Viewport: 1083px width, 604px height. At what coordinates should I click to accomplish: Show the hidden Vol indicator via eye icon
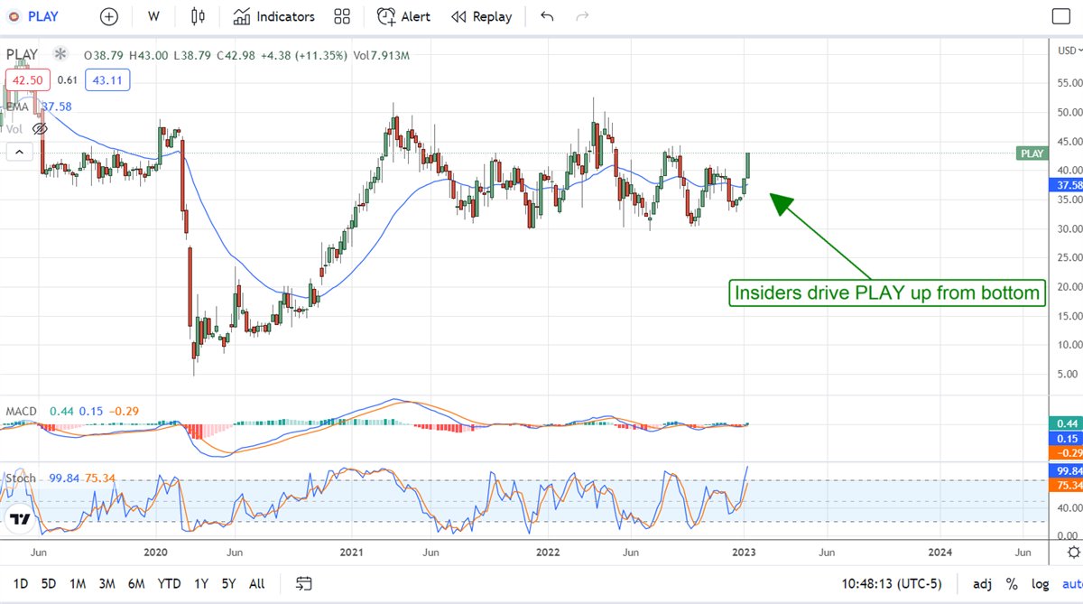coord(39,129)
